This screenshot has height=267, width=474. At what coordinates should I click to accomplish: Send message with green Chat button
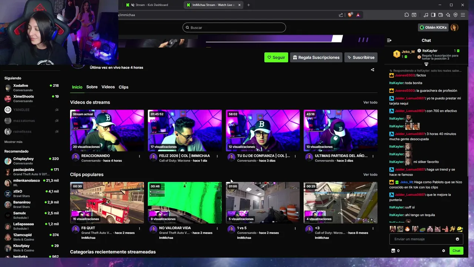456,251
